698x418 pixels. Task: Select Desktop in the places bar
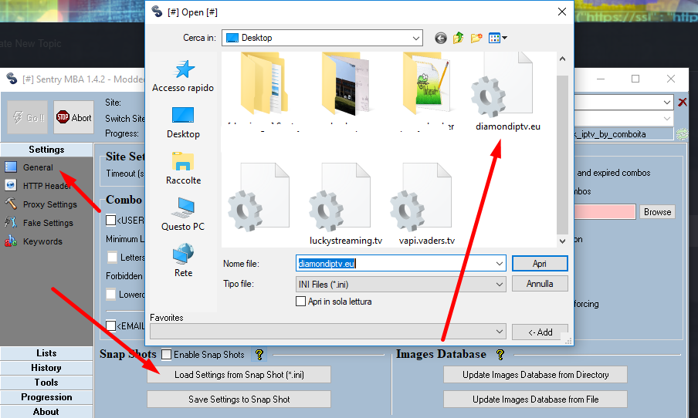tap(183, 123)
